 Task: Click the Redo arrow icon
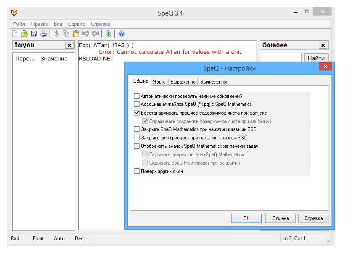click(x=95, y=34)
